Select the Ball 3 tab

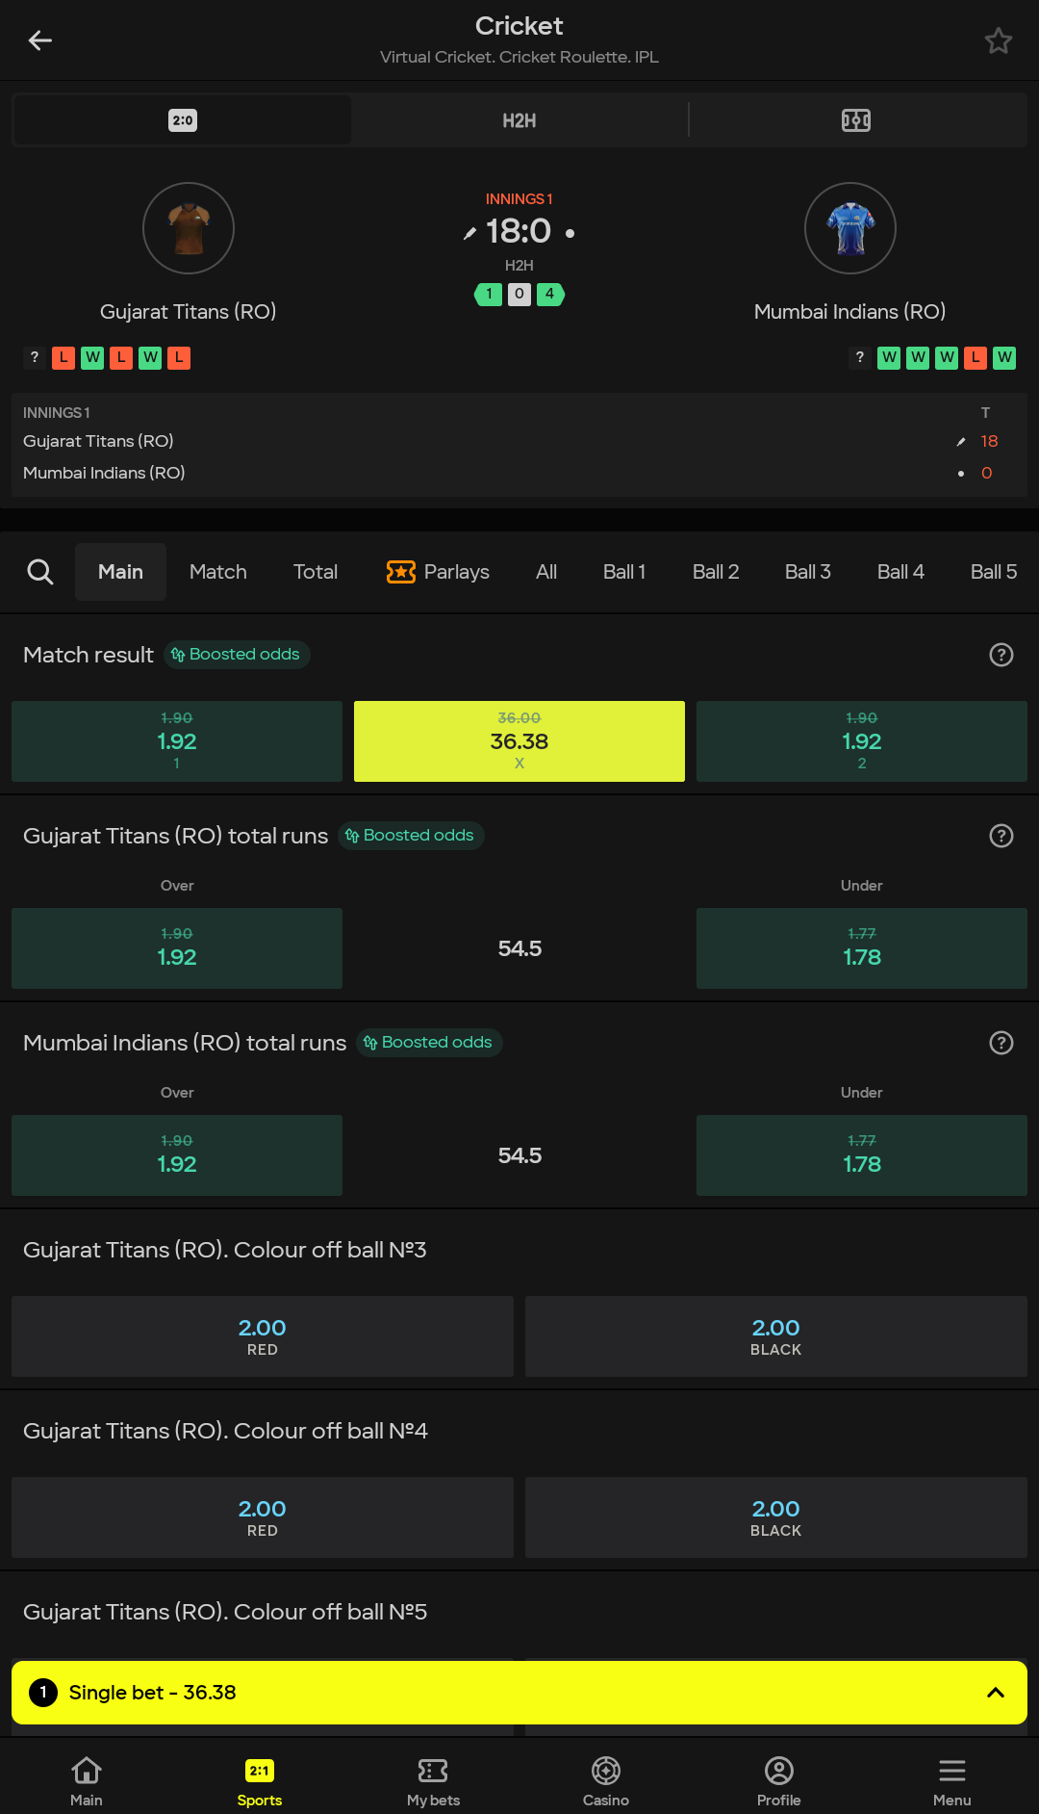point(808,572)
